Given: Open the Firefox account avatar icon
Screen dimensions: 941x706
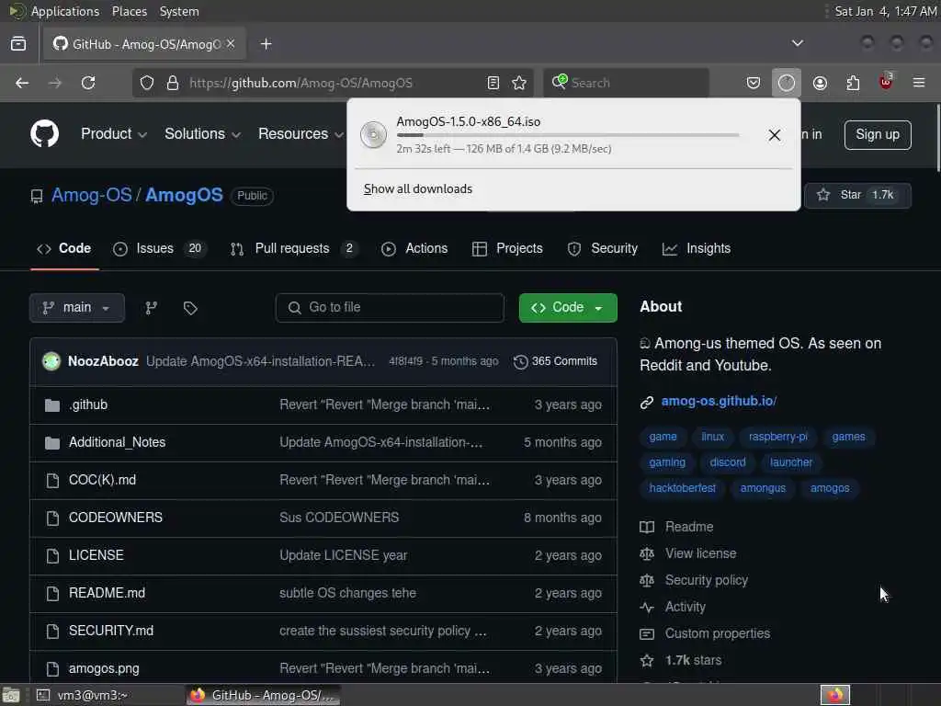Looking at the screenshot, I should click(820, 83).
